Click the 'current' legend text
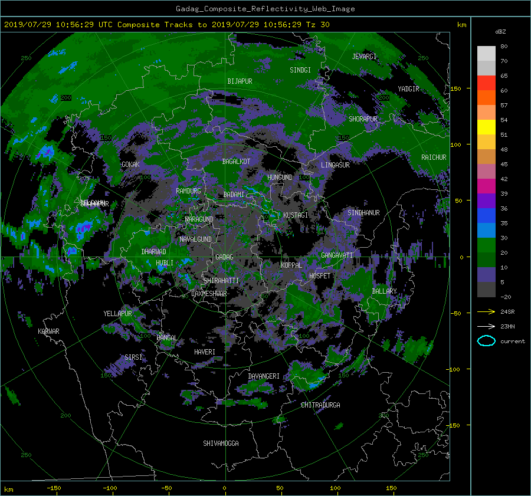This screenshot has height=496, width=531. (513, 341)
